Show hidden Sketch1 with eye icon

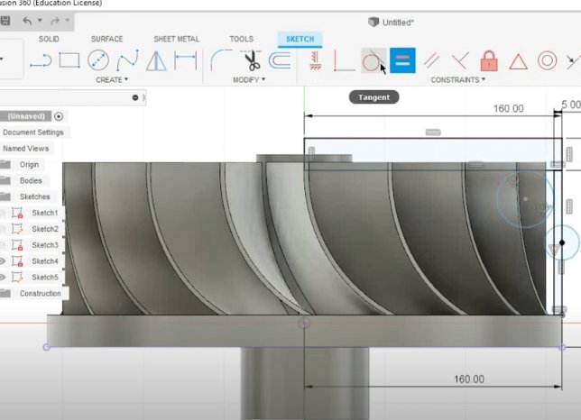[x=4, y=213]
